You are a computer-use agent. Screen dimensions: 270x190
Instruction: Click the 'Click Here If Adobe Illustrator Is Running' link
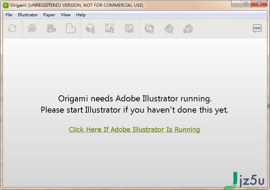pyautogui.click(x=134, y=130)
